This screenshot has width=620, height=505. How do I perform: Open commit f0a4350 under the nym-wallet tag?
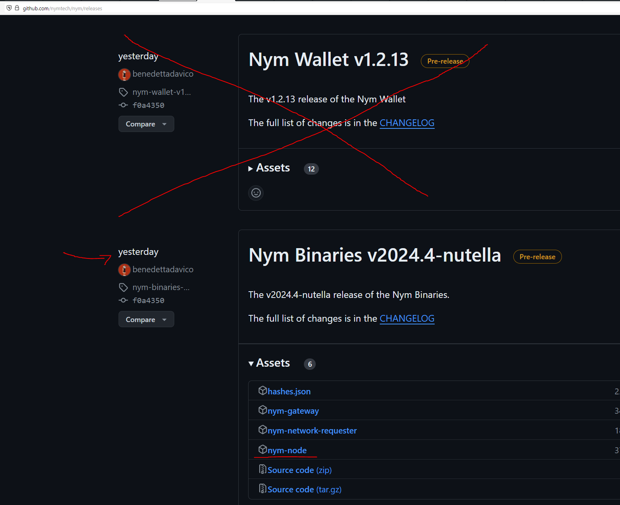click(149, 105)
